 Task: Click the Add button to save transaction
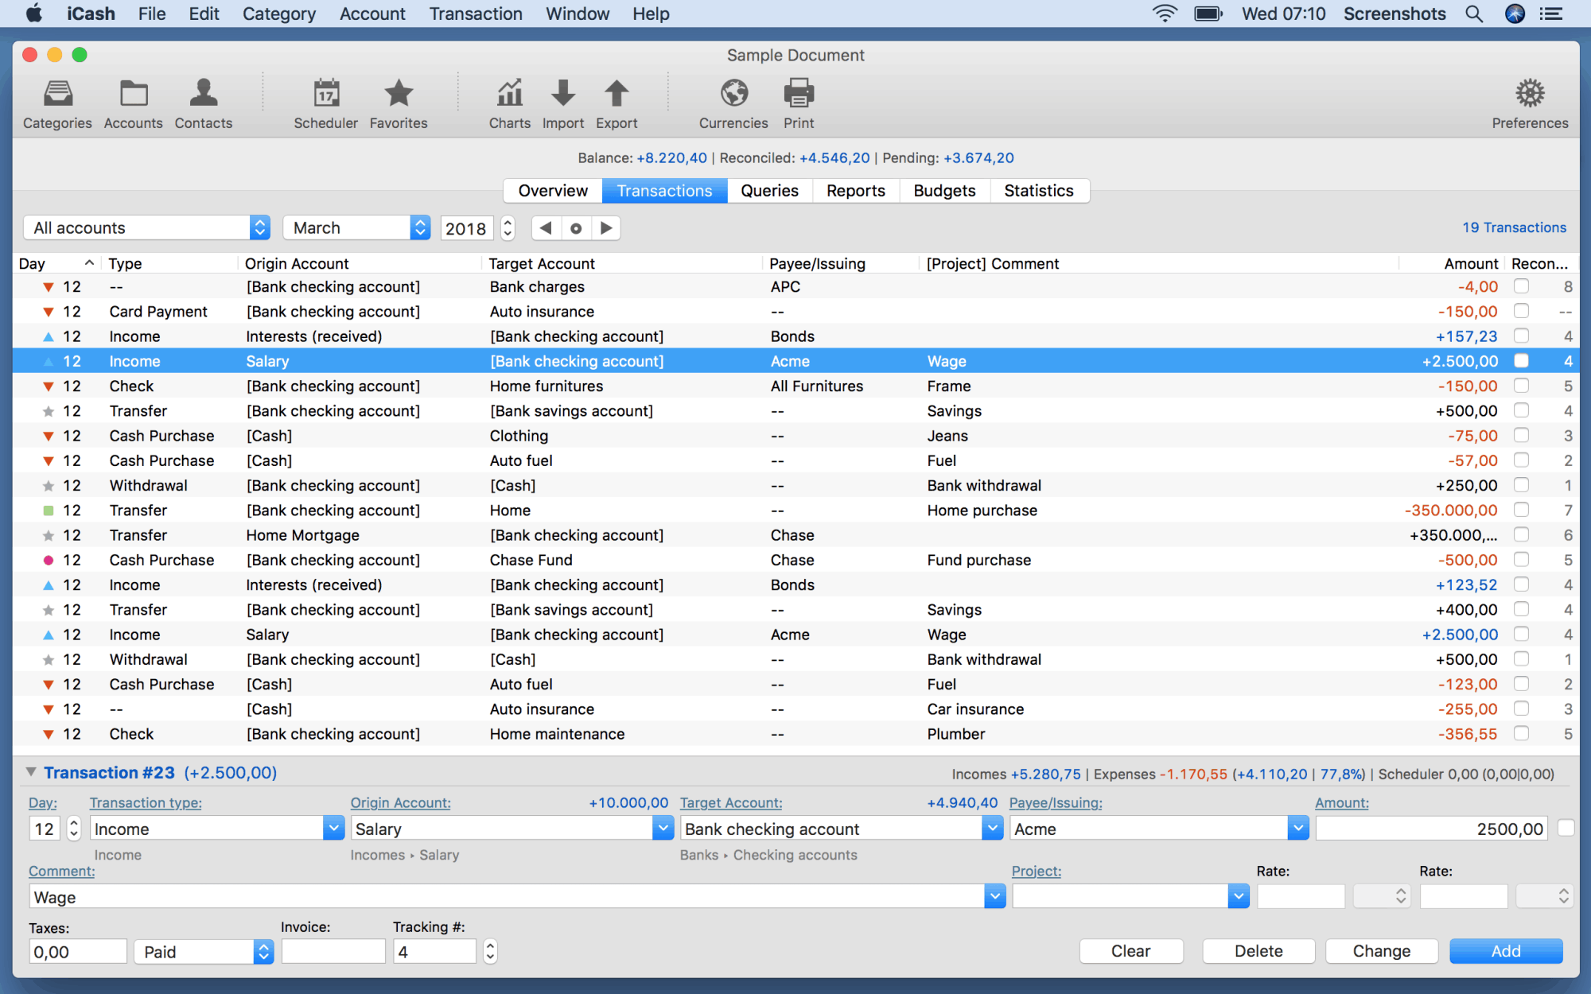(1505, 949)
